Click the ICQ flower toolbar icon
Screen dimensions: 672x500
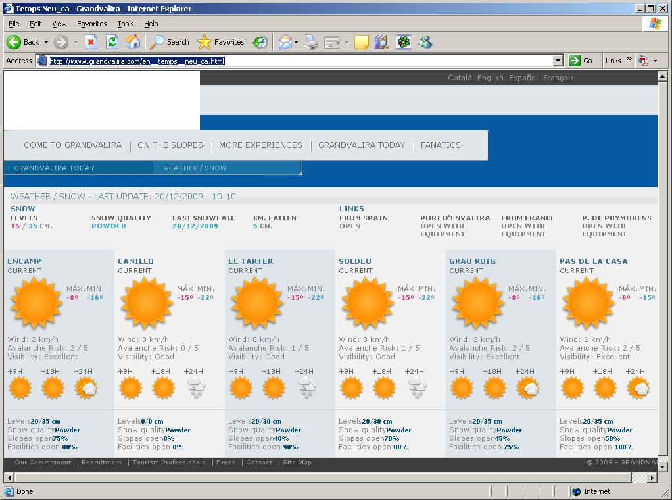[403, 42]
